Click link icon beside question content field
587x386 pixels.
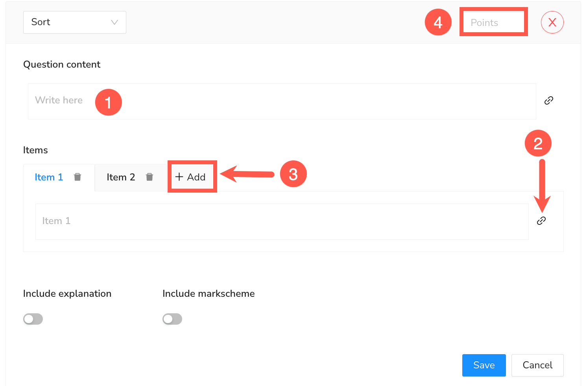549,101
